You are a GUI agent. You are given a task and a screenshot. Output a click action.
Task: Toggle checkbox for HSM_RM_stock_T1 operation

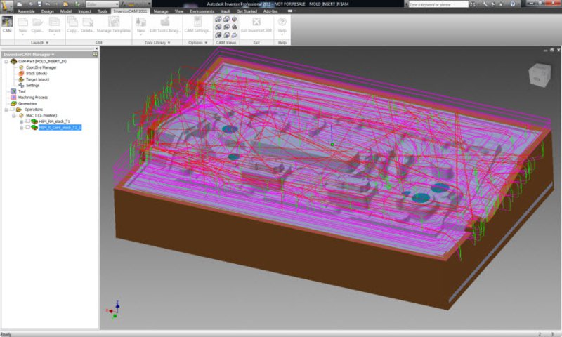tap(27, 121)
